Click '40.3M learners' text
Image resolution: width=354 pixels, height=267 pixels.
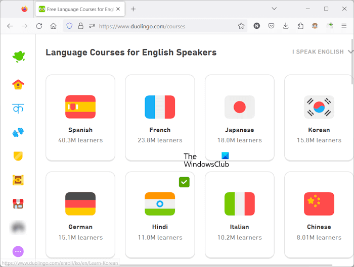click(80, 140)
